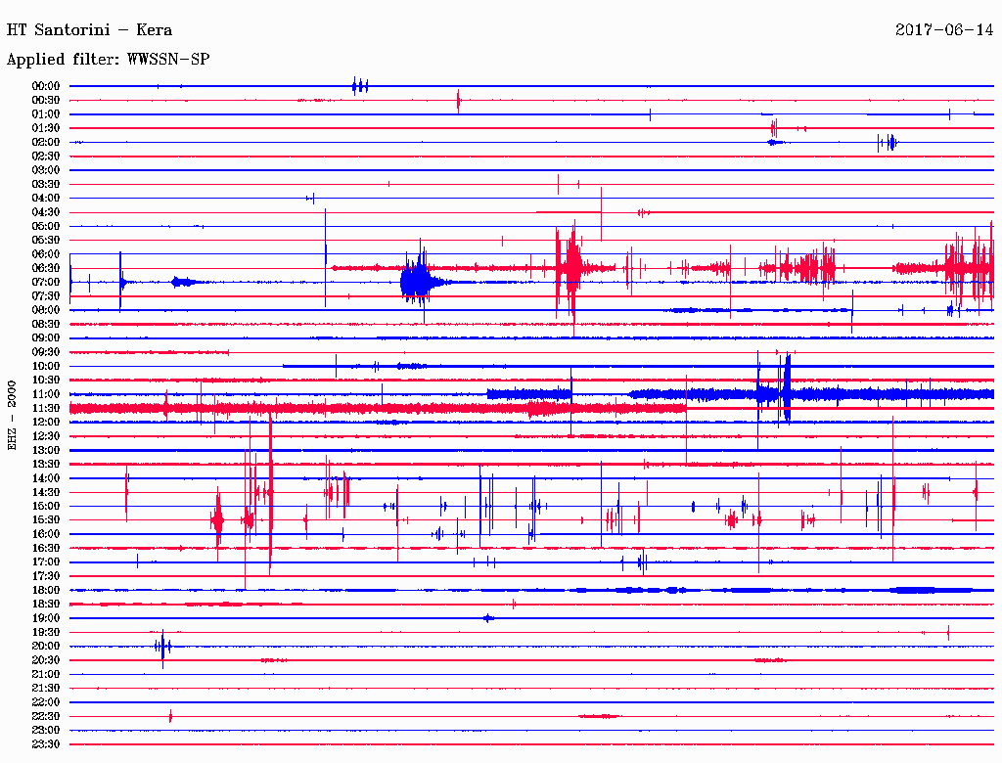Select the 17:30 time label
The image size is (1002, 763).
click(x=46, y=576)
